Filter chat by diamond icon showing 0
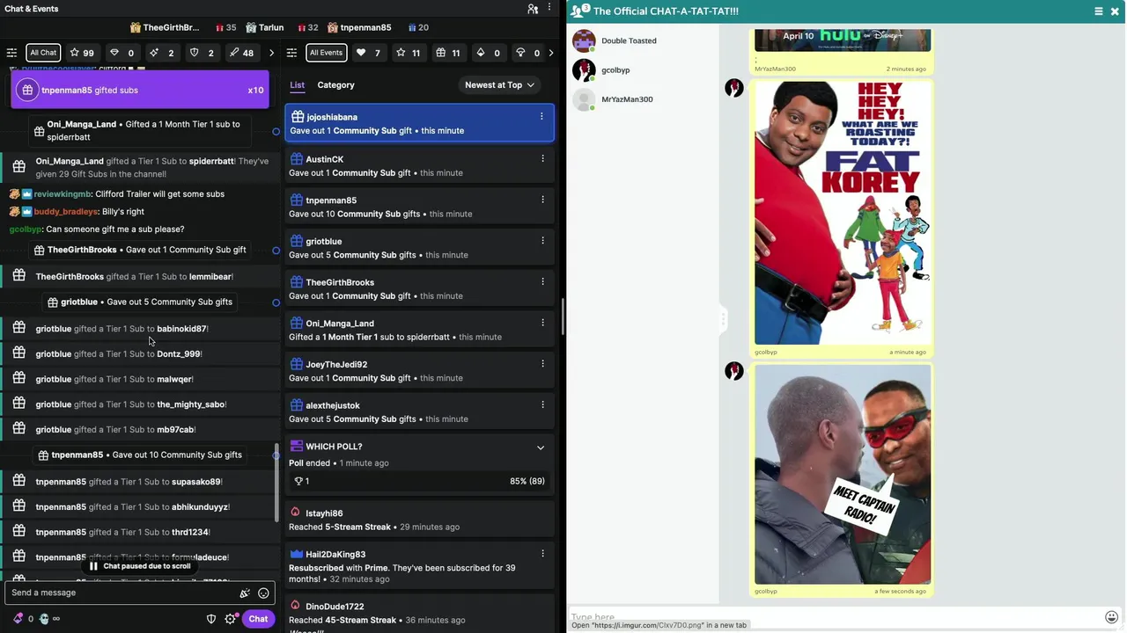Screen dimensions: 1127x633 point(122,53)
